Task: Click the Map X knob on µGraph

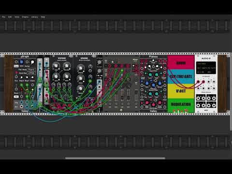Action: 21,77
